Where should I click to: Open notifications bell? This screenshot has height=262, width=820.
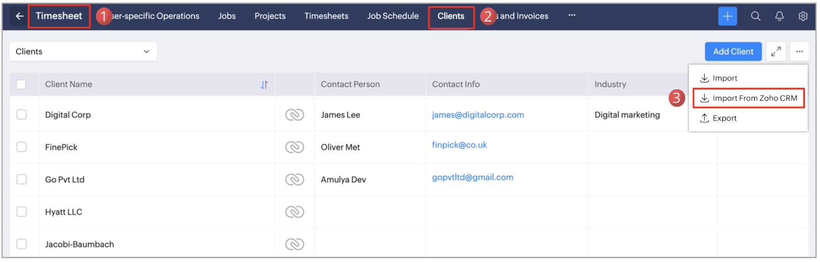779,16
